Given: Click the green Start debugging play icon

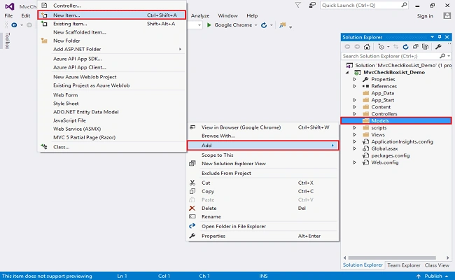Looking at the screenshot, I should click(x=209, y=25).
